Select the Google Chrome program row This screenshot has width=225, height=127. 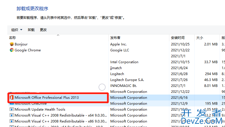[28, 50]
